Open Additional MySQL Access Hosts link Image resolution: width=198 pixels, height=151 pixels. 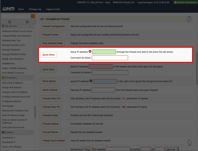tap(17, 31)
